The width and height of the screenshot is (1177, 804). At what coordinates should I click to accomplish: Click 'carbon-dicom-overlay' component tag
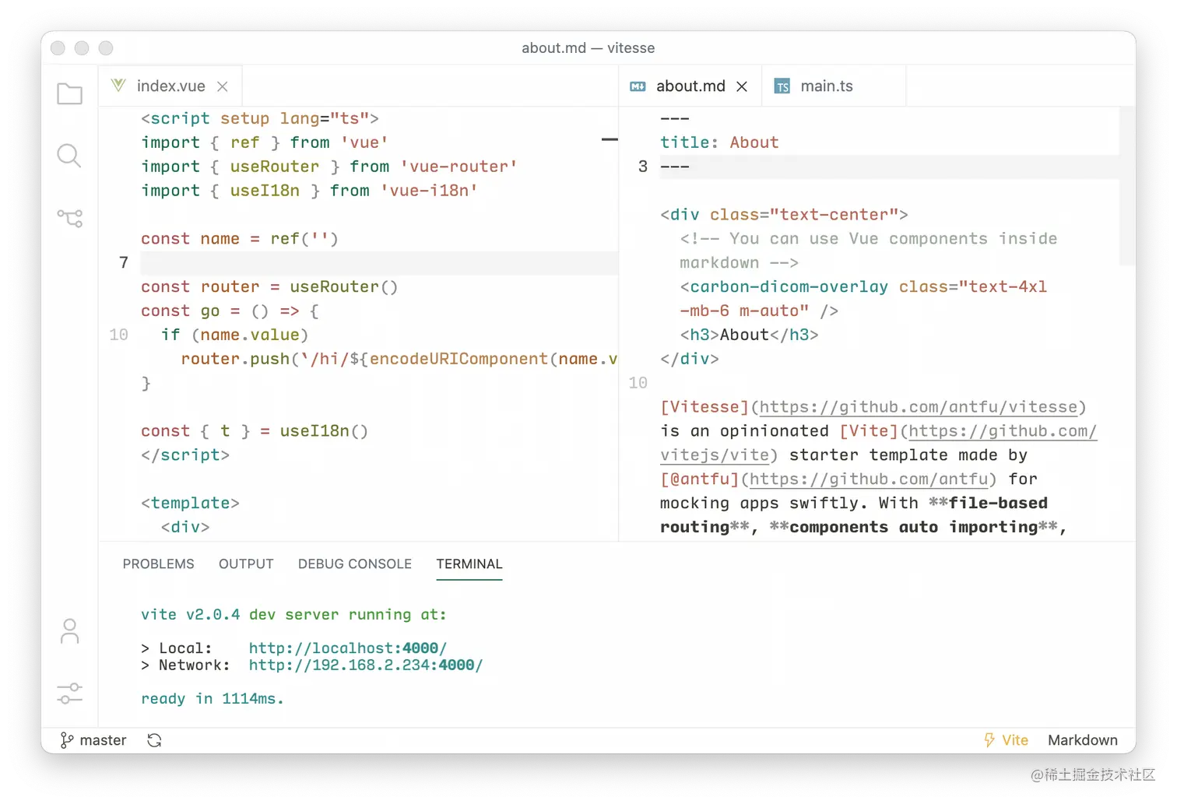tap(789, 287)
